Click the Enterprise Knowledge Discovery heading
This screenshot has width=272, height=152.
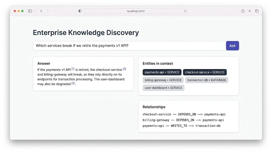coord(86,33)
